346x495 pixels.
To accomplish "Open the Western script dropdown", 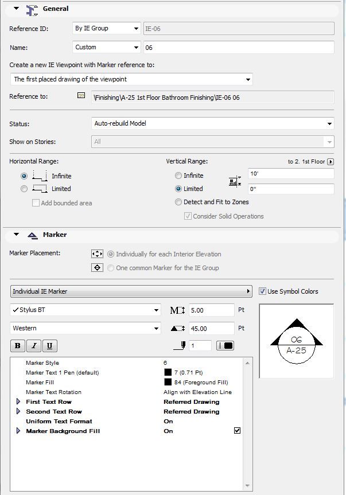I will (85, 328).
